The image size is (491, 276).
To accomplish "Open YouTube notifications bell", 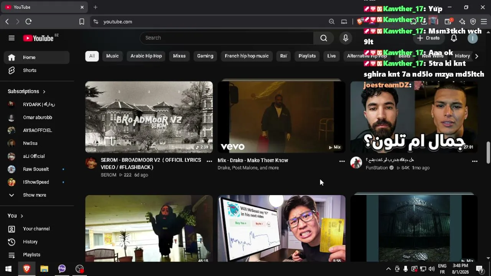I will 454,38.
